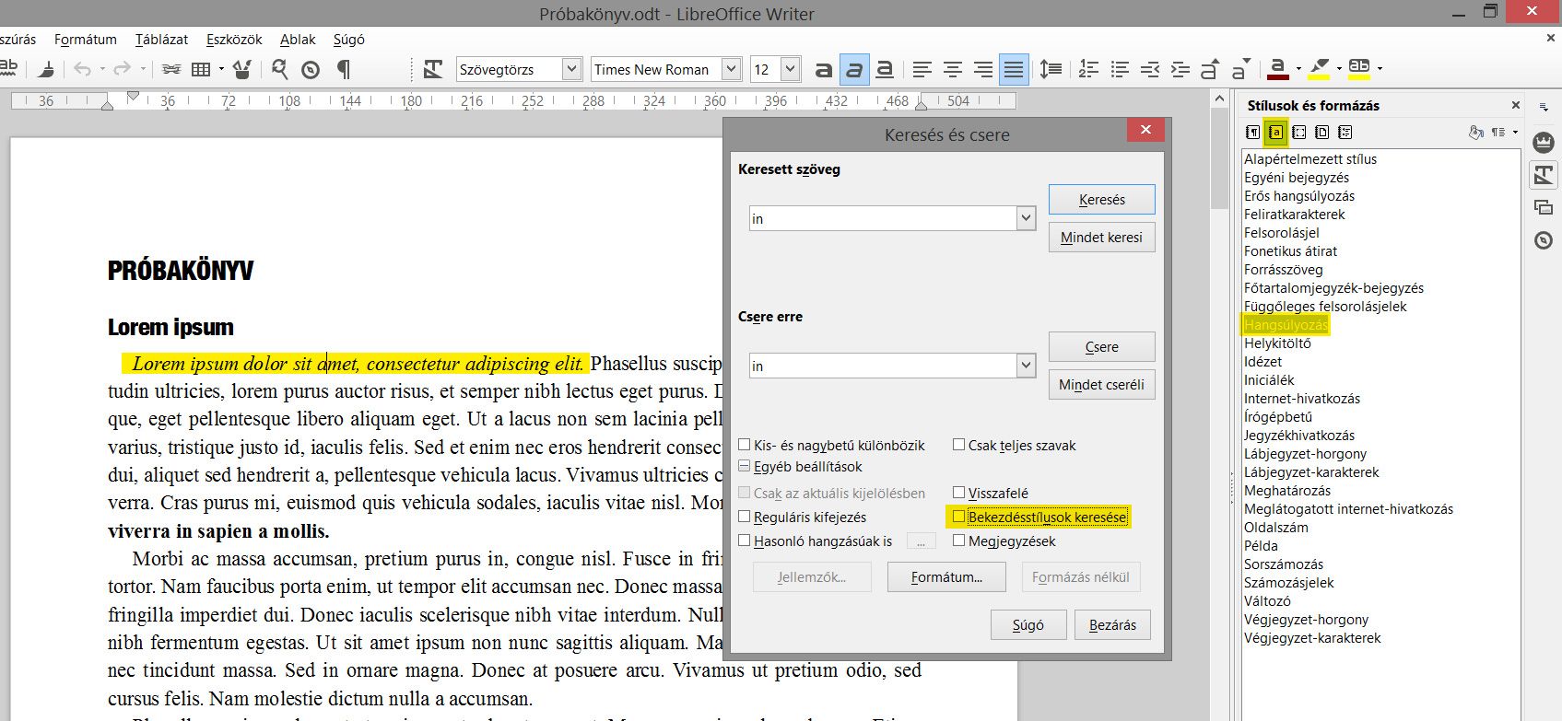Show Page Styles in sidebar panel
This screenshot has height=721, width=1562.
[x=1322, y=133]
